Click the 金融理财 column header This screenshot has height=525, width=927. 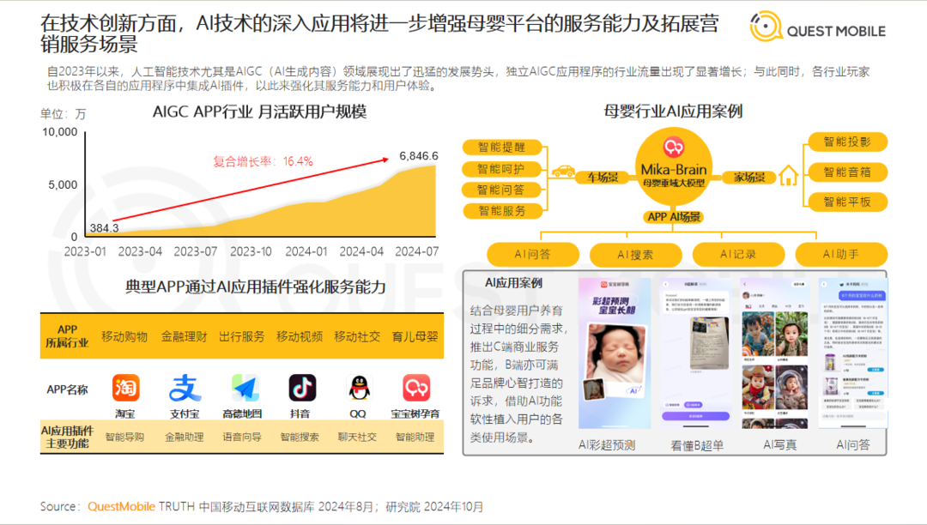click(184, 336)
